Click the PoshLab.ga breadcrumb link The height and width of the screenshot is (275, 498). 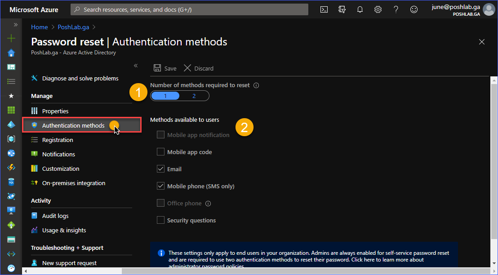[x=73, y=27]
